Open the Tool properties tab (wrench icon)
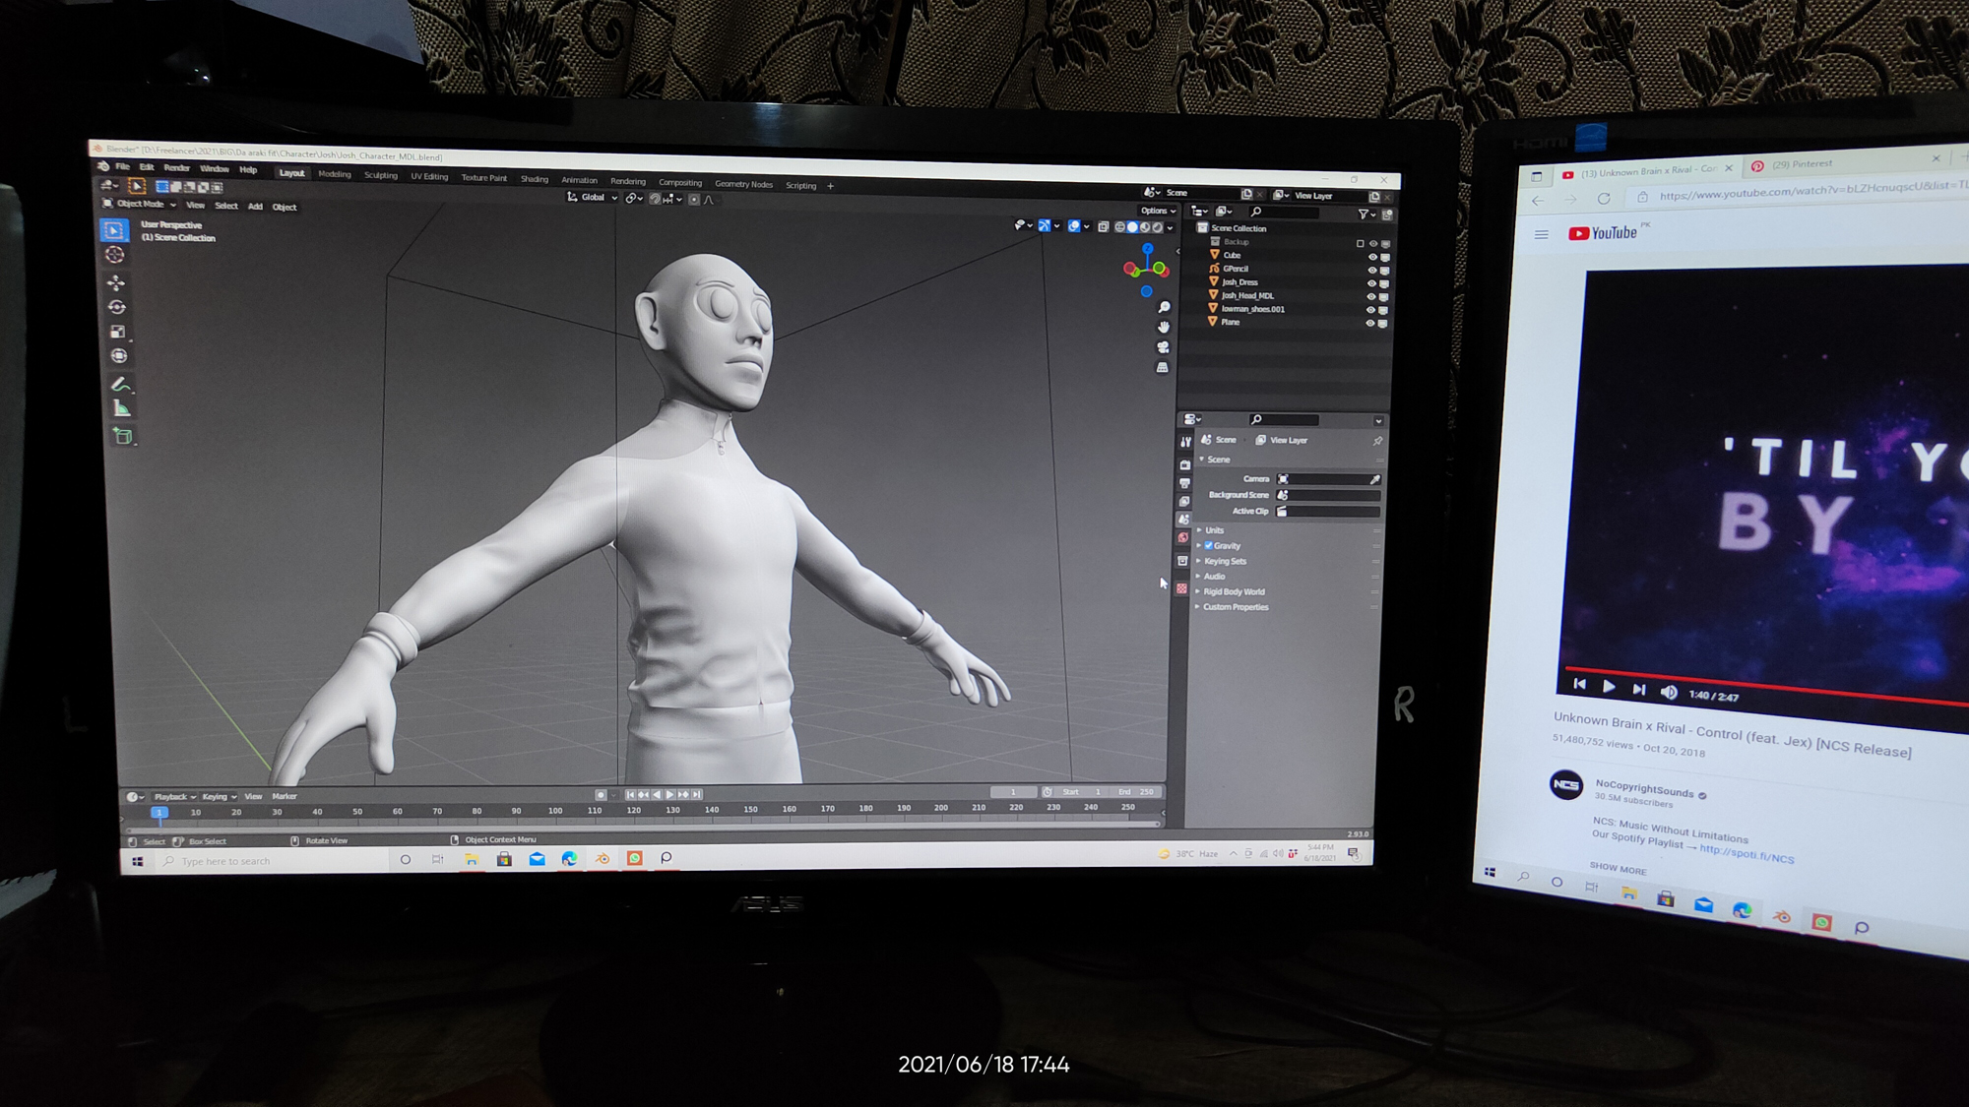This screenshot has height=1107, width=1969. pos(1185,443)
